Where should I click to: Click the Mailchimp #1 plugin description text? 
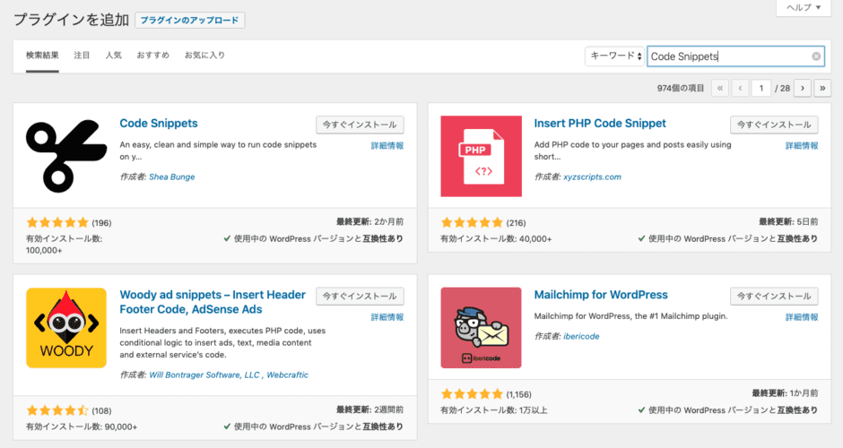click(630, 316)
